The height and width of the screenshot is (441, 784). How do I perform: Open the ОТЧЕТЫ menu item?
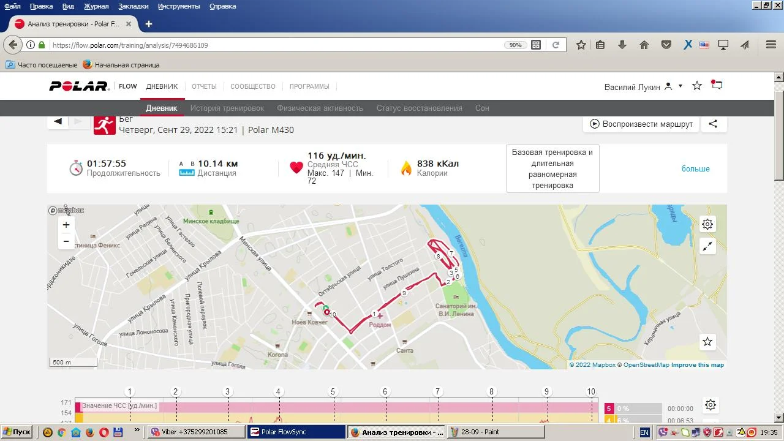[x=204, y=86]
